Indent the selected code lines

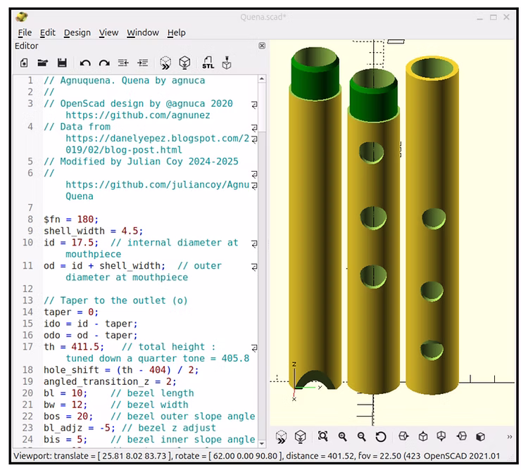(x=143, y=63)
